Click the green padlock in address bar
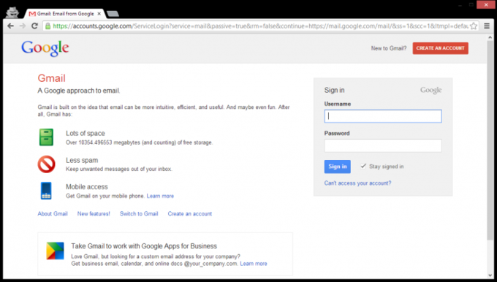This screenshot has width=497, height=282. (x=48, y=26)
